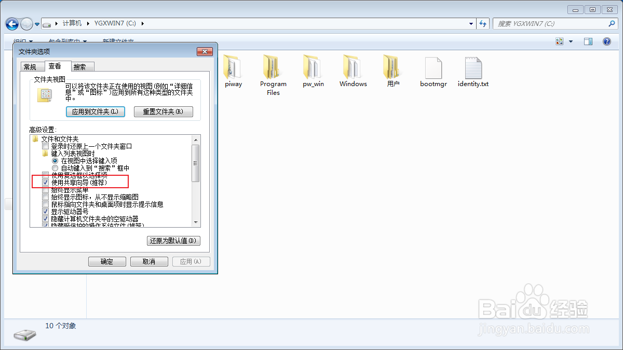The image size is (623, 350).
Task: Open the address bar history dropdown
Action: [x=471, y=24]
